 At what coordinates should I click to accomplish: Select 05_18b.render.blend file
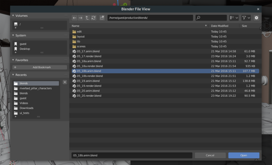tap(165, 76)
